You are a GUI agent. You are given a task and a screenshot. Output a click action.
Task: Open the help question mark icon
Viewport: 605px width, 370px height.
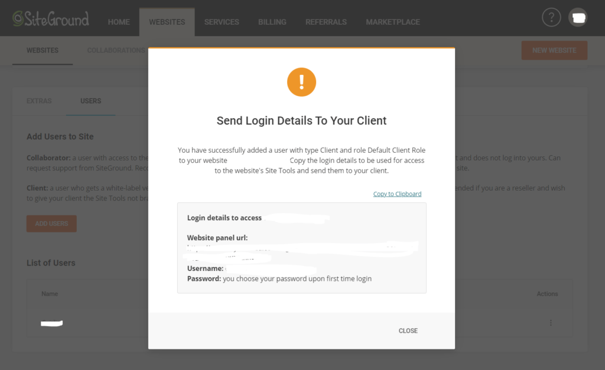551,17
